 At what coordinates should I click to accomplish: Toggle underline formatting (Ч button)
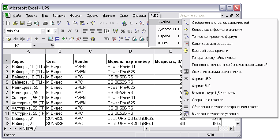pos(77,31)
